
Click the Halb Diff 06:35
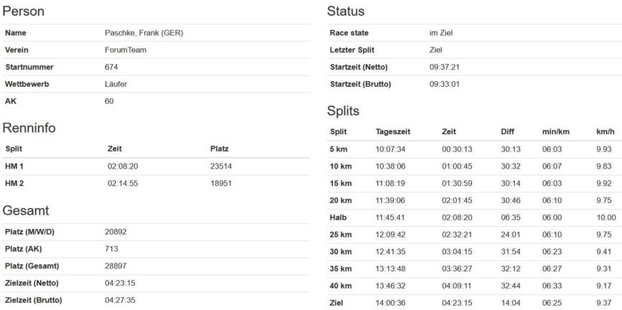[511, 217]
